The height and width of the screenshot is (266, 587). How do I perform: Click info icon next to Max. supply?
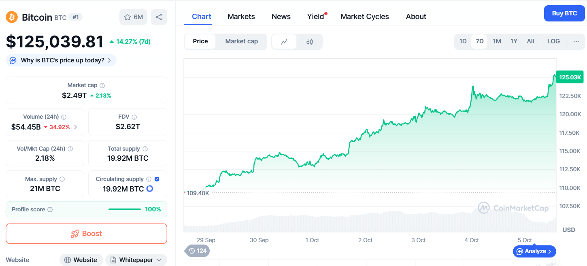click(x=62, y=179)
